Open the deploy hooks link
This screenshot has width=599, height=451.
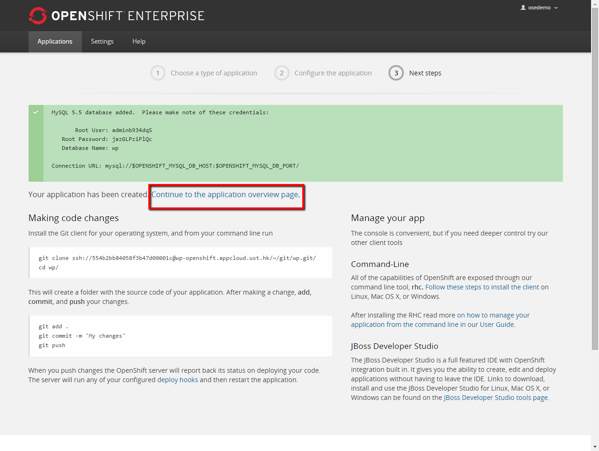pos(177,380)
